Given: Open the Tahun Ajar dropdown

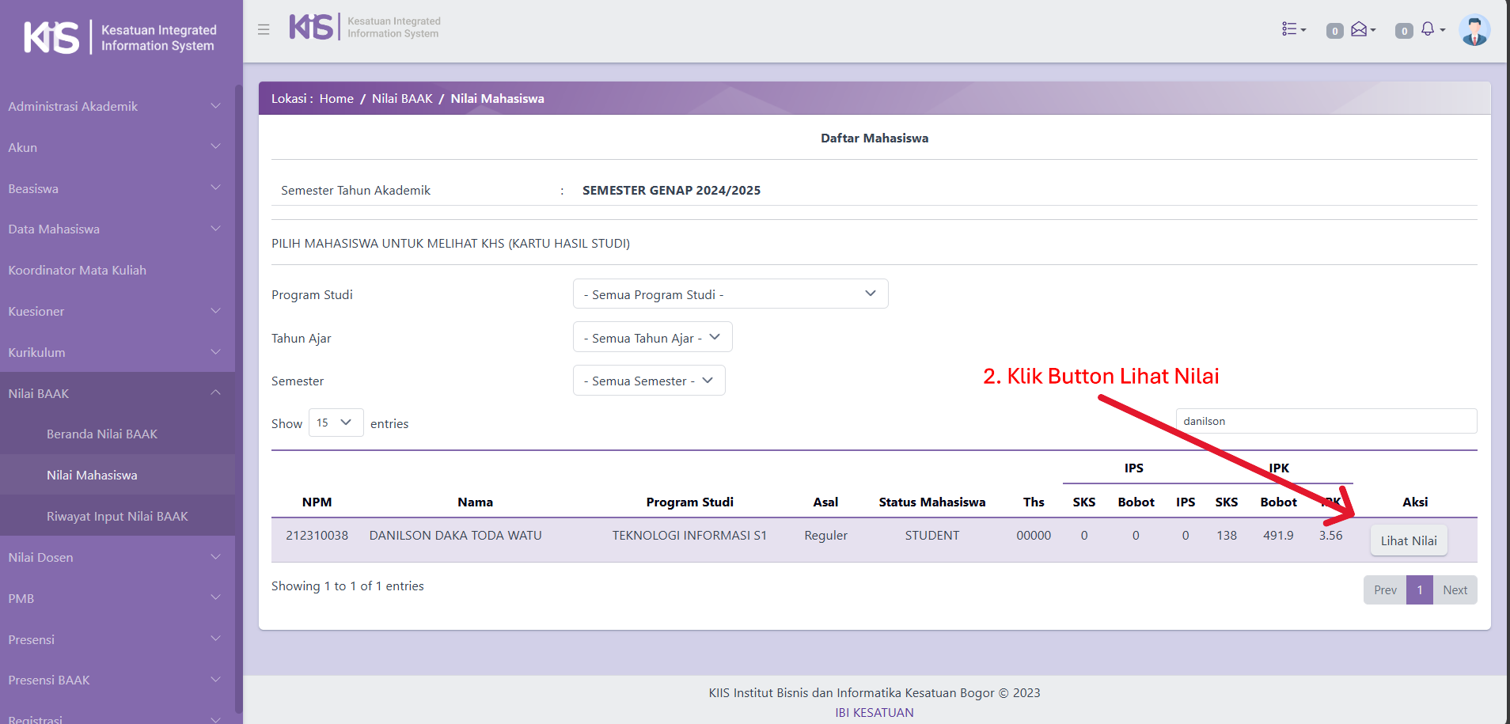Looking at the screenshot, I should pyautogui.click(x=652, y=338).
